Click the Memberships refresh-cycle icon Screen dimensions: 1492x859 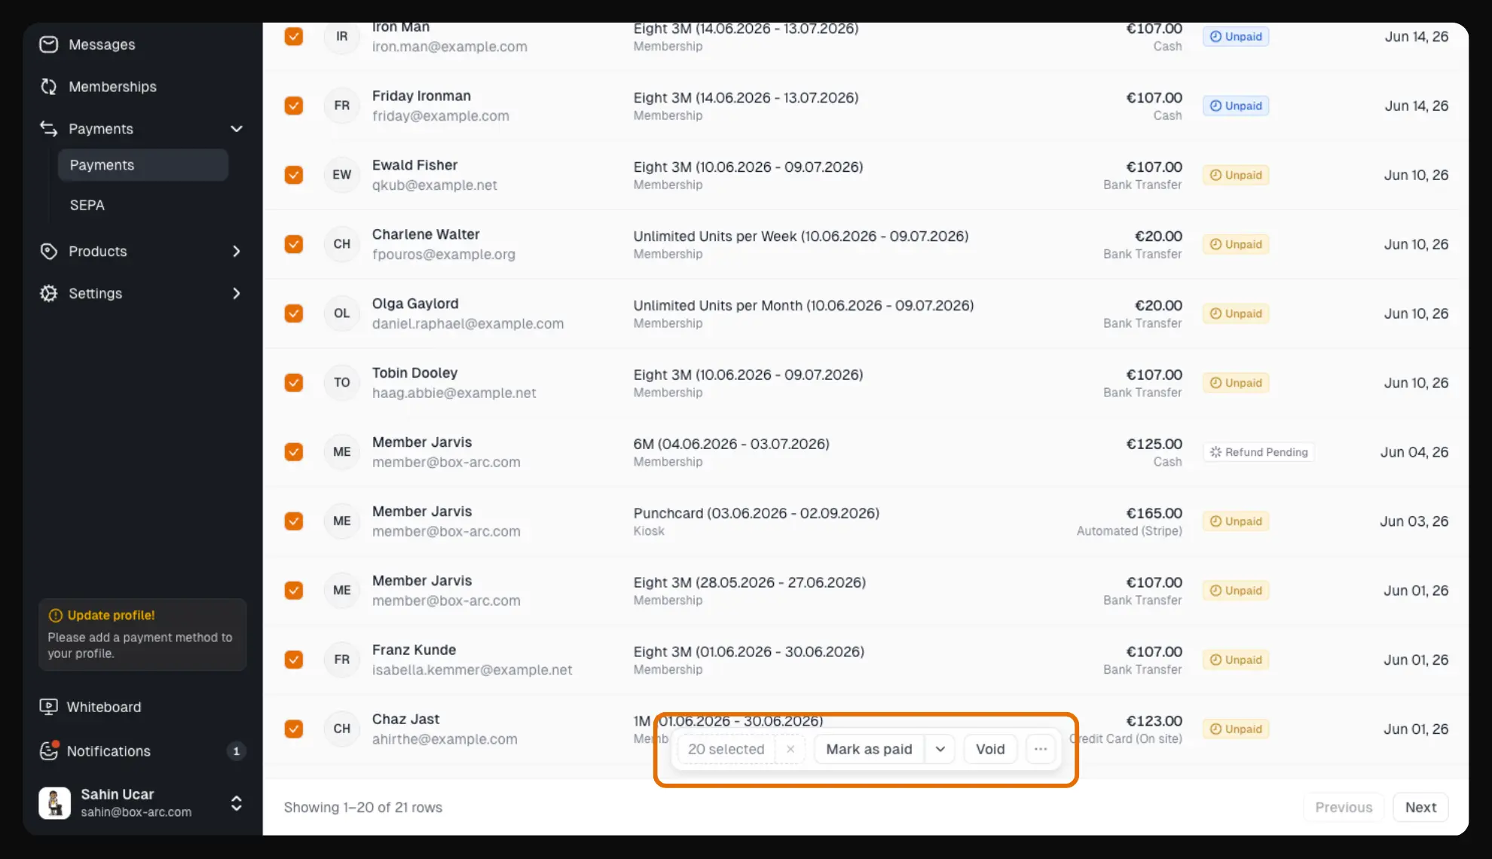tap(49, 87)
